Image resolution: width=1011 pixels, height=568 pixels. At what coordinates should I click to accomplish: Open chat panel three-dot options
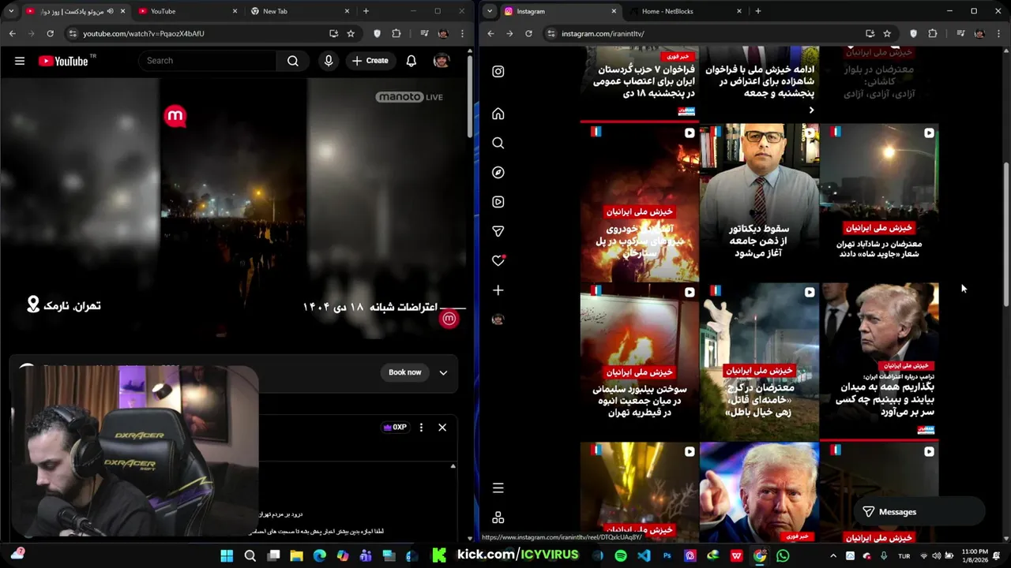point(421,428)
